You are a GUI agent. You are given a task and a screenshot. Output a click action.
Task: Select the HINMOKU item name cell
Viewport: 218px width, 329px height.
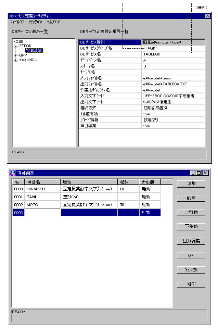[x=42, y=189]
